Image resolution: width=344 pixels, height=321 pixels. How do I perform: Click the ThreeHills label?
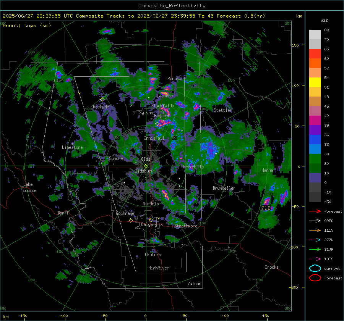pyautogui.click(x=192, y=167)
